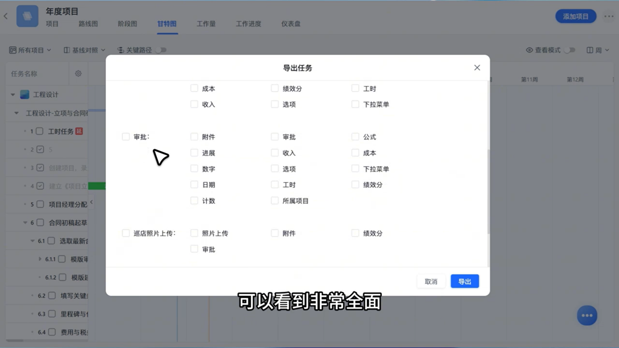Viewport: 619px width, 348px height.
Task: Click the task list horizontal scrollbar
Action: click(15, 341)
